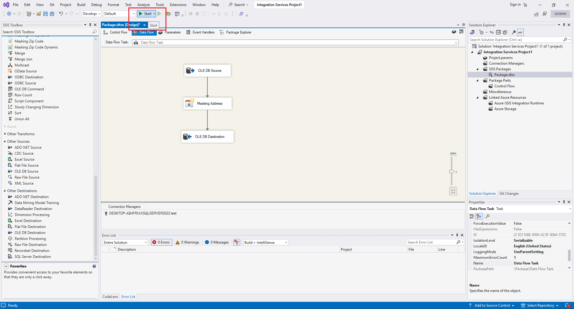The height and width of the screenshot is (309, 574).
Task: Toggle auto-hide pin on Error List panel
Action: [x=457, y=235]
